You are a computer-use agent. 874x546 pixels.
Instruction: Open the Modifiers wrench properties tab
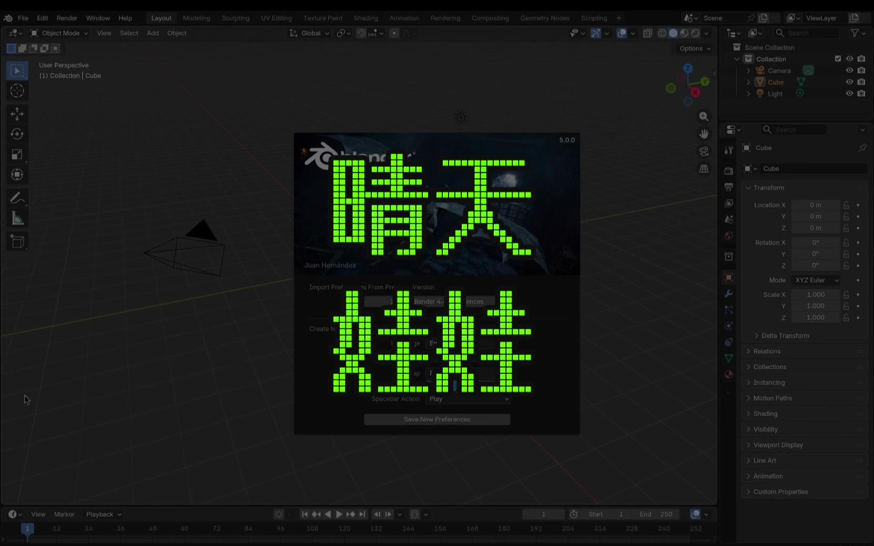pos(728,293)
